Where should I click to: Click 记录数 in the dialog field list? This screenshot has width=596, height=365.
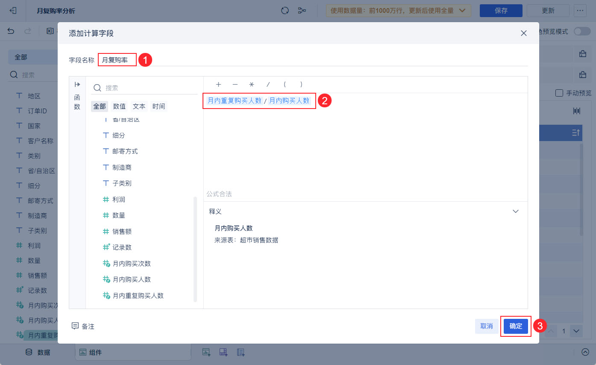(117, 247)
